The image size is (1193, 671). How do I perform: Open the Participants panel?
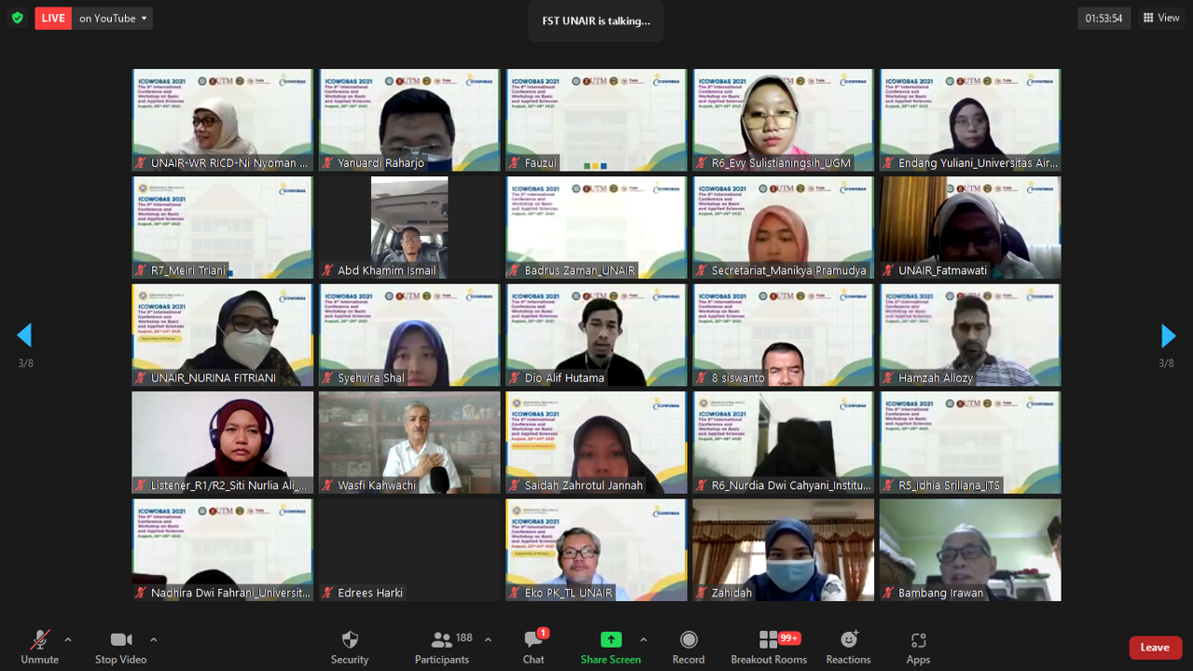point(442,647)
